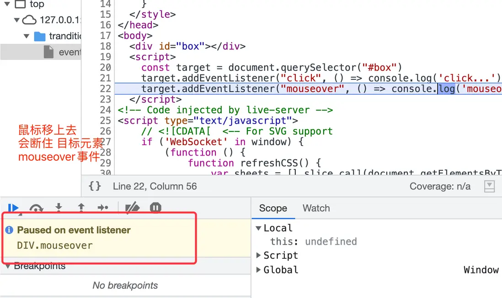Switch to the Scope tab
The height and width of the screenshot is (298, 502).
click(x=273, y=208)
